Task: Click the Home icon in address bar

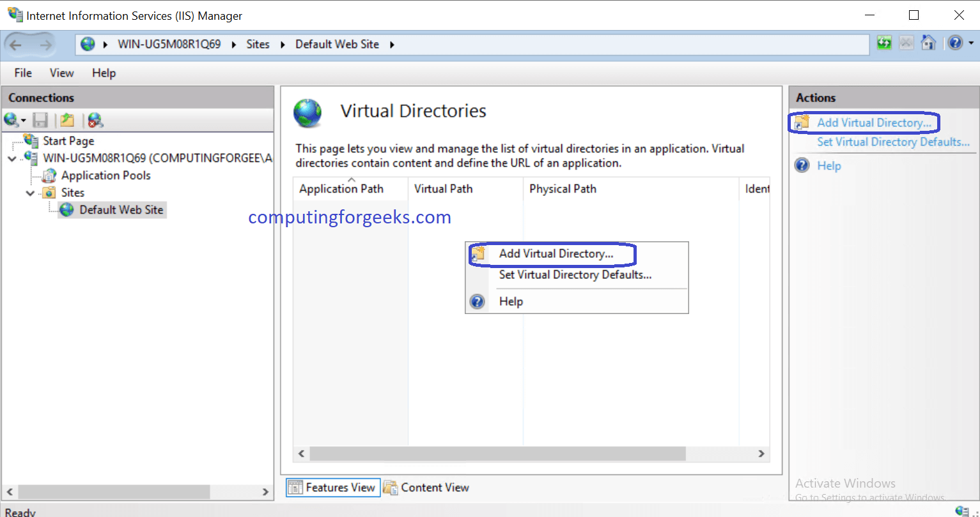Action: click(x=928, y=43)
